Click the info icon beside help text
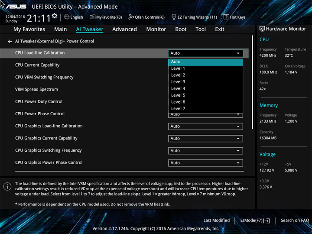The image size is (312, 234). [x=7, y=187]
